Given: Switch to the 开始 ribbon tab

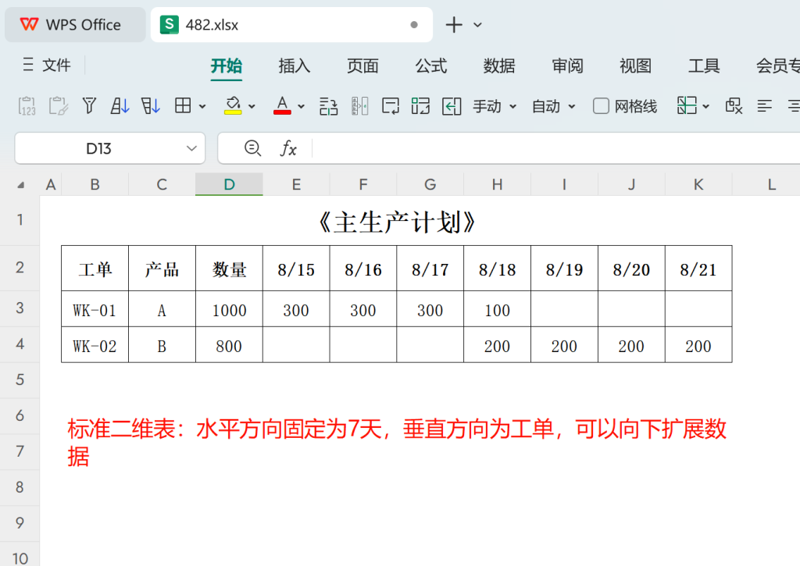Looking at the screenshot, I should click(227, 66).
